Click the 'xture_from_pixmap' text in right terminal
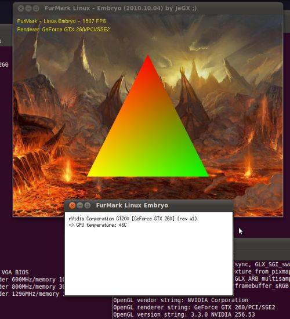The width and height of the screenshot is (290, 319). click(262, 271)
